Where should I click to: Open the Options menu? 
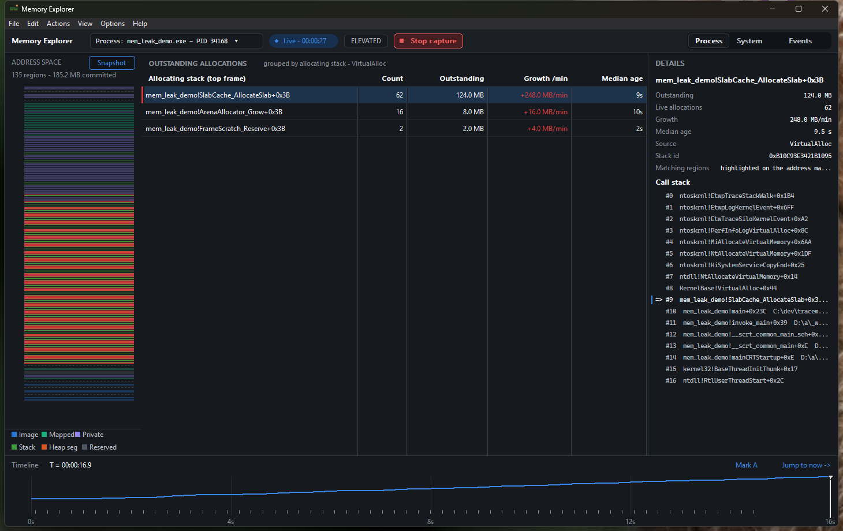[113, 24]
